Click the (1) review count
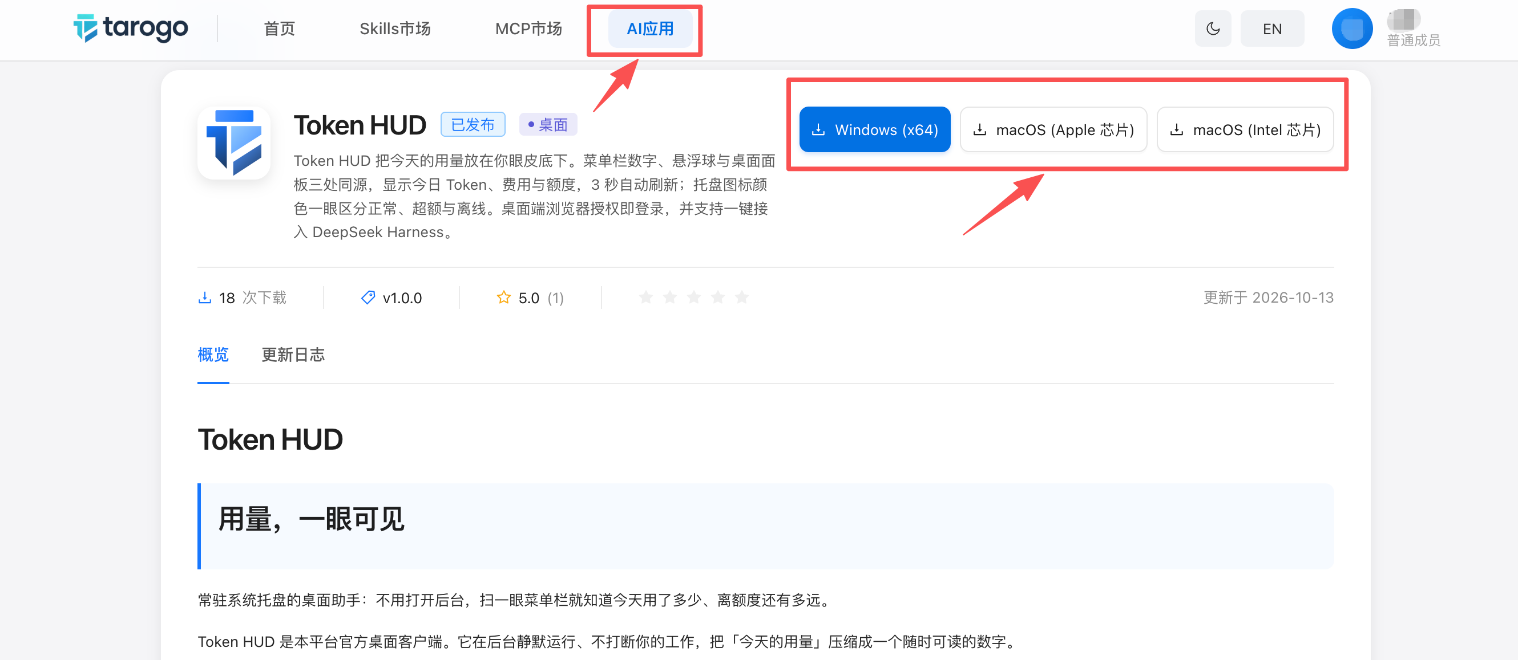This screenshot has width=1518, height=660. click(555, 298)
